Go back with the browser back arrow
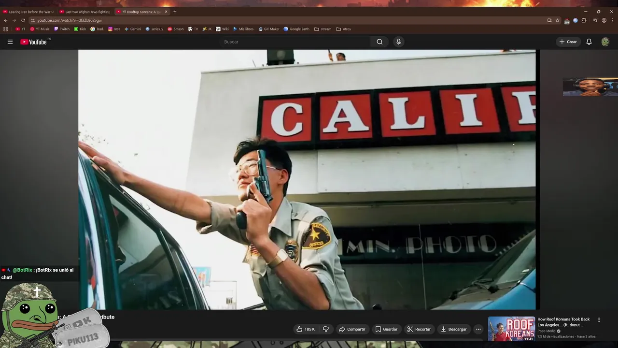618x348 pixels. (6, 20)
